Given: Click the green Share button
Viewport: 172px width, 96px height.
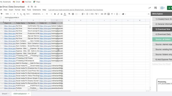Looking at the screenshot, I should pos(170,8).
